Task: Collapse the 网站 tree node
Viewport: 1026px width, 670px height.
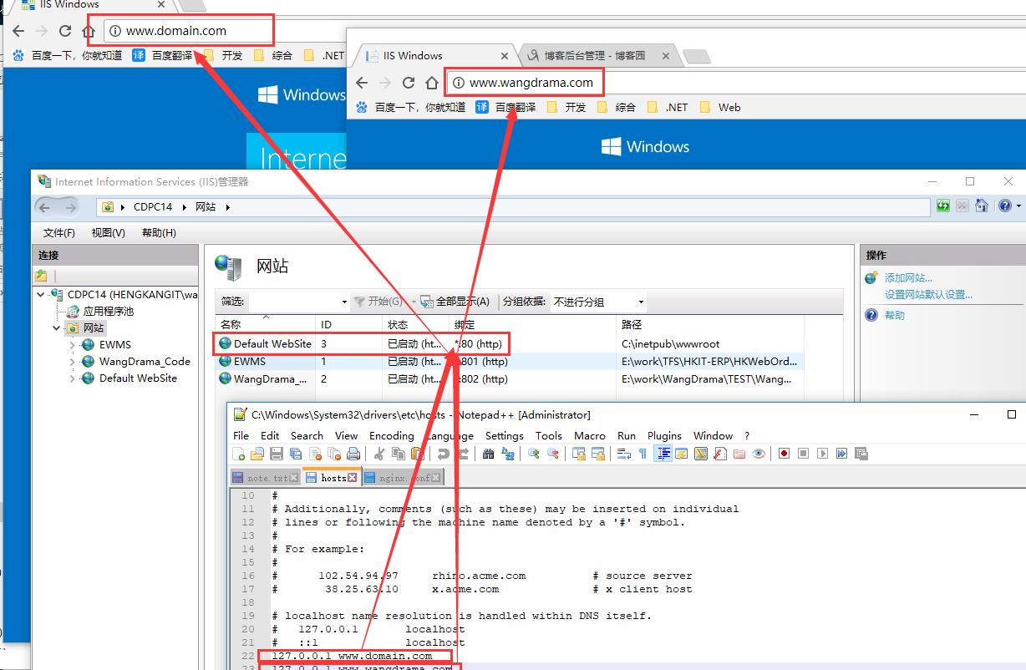Action: pos(57,327)
